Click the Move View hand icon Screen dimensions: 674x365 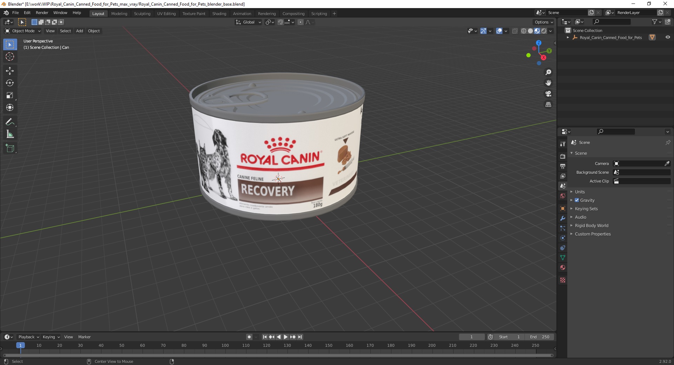pos(548,83)
